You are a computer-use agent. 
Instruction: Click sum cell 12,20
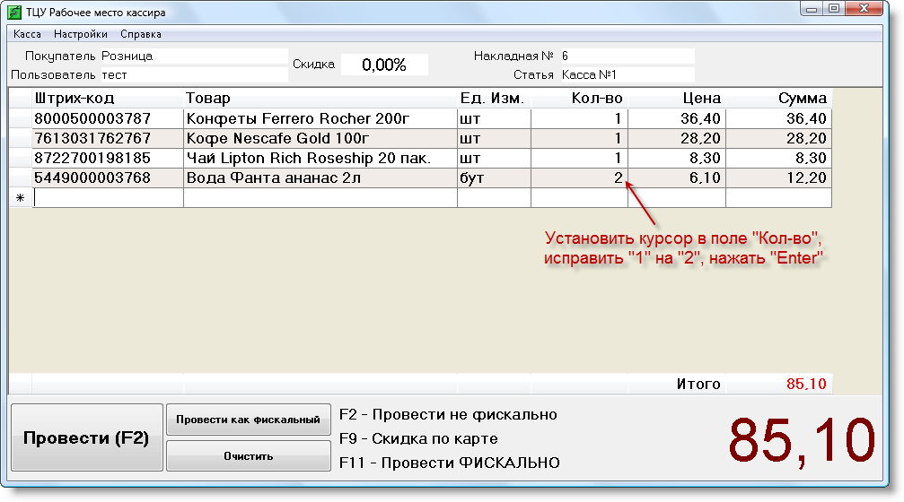778,177
